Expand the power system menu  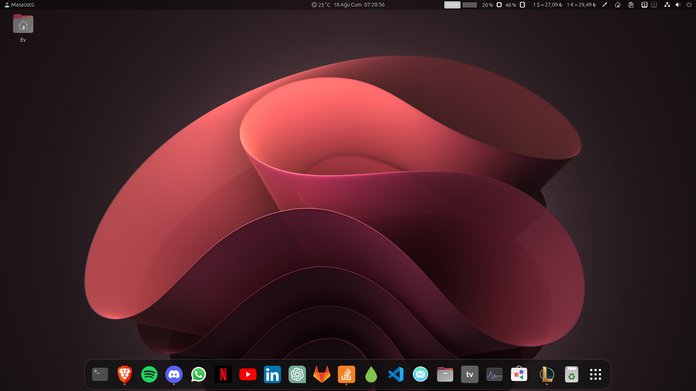point(689,5)
